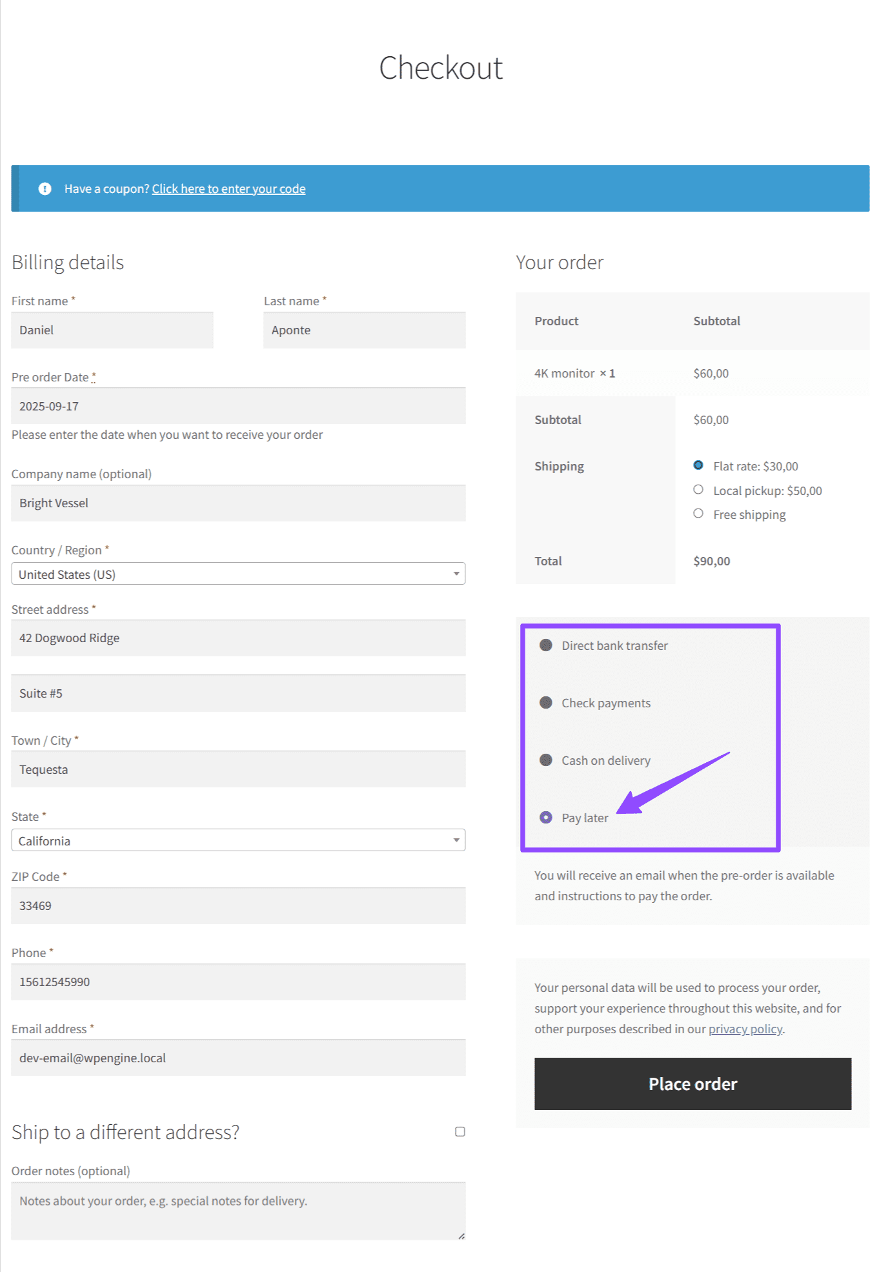Click the order notes resize handle
Viewport: 879px width, 1272px height.
coord(461,1235)
